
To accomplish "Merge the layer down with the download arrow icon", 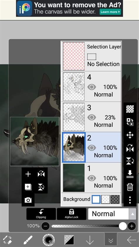I will pyautogui.click(x=130, y=174).
